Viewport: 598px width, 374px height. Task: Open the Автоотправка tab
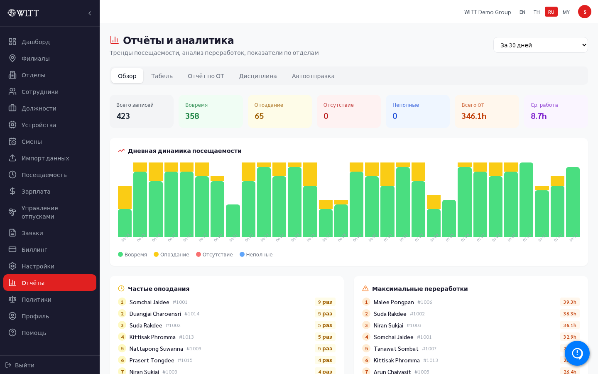pyautogui.click(x=313, y=76)
